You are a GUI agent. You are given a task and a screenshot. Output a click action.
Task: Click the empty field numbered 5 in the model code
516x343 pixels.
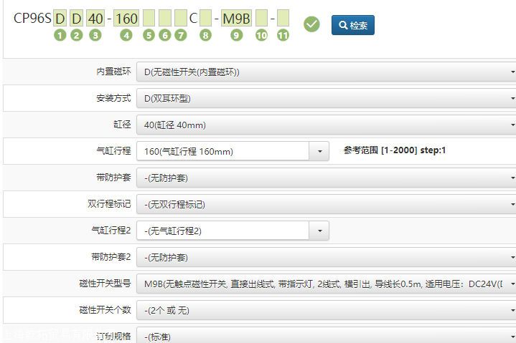[x=149, y=19]
